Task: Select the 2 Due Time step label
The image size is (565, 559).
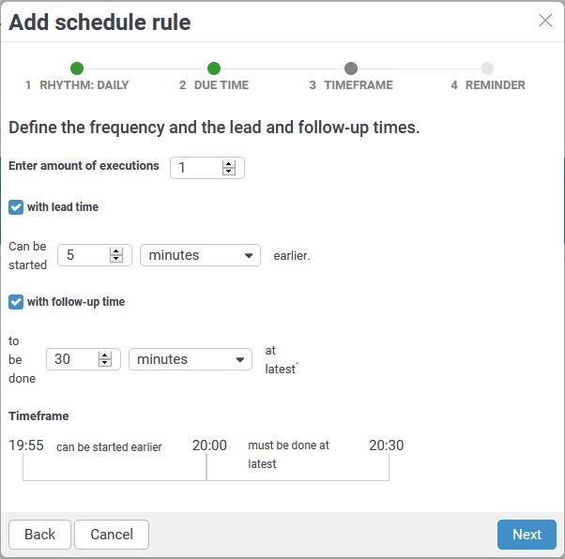Action: coord(214,85)
